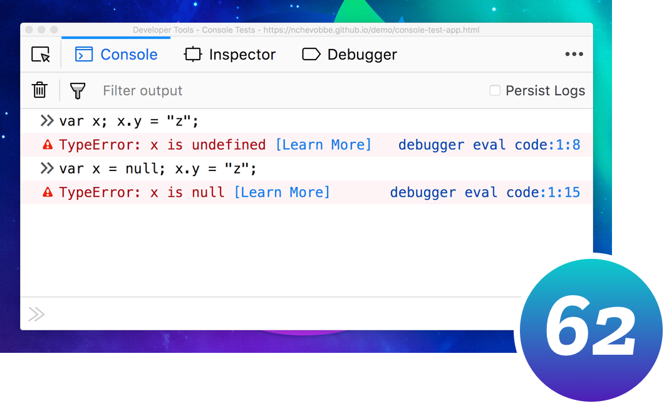Click the Debugger pill icon
This screenshot has height=408, width=669.
(x=311, y=54)
